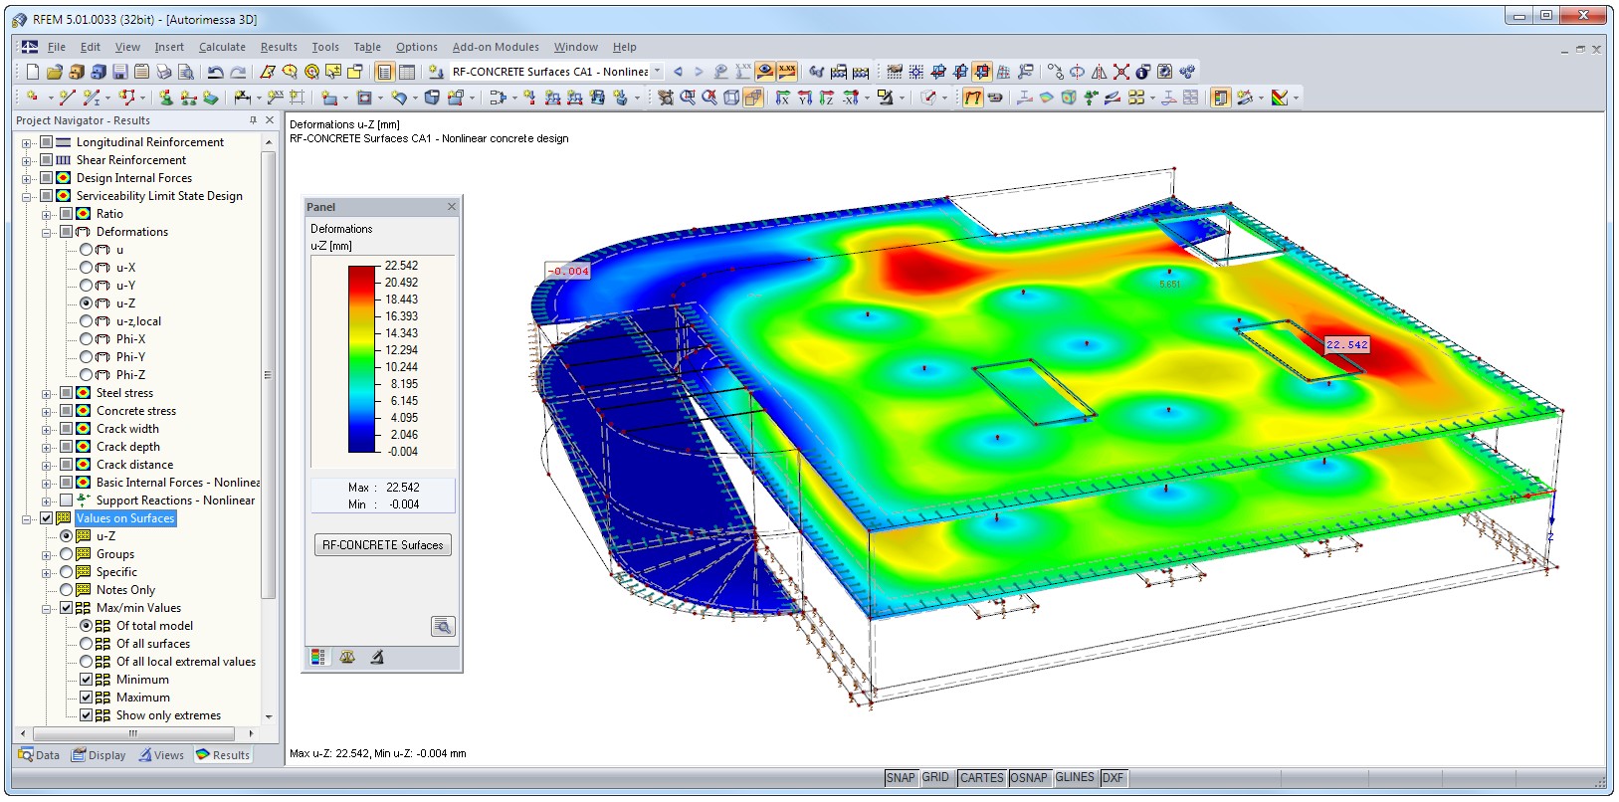Viewport: 1619px width, 802px height.
Task: Open the print icon in the toolbar
Action: tap(164, 72)
